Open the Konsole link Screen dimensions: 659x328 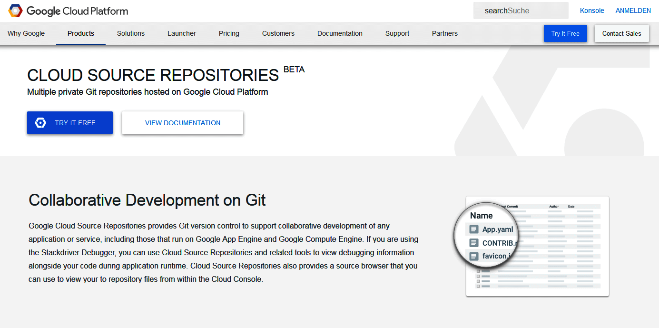(x=592, y=10)
